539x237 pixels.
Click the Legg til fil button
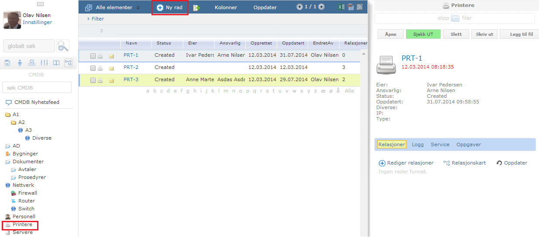click(x=519, y=34)
